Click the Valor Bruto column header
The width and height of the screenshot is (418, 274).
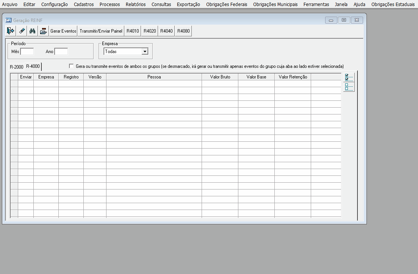[220, 77]
